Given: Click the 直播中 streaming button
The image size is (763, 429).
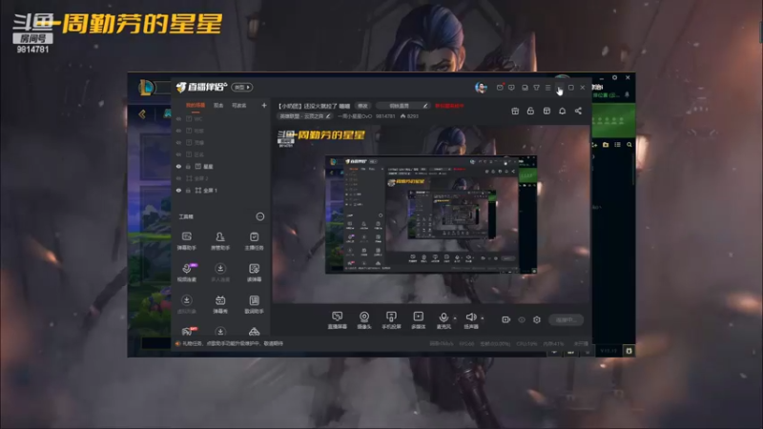Looking at the screenshot, I should (566, 319).
